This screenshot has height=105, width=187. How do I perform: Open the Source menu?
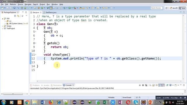click(x=20, y=4)
